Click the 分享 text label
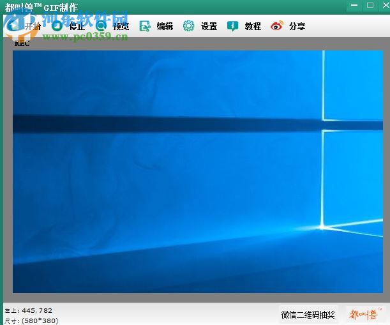 click(x=297, y=26)
